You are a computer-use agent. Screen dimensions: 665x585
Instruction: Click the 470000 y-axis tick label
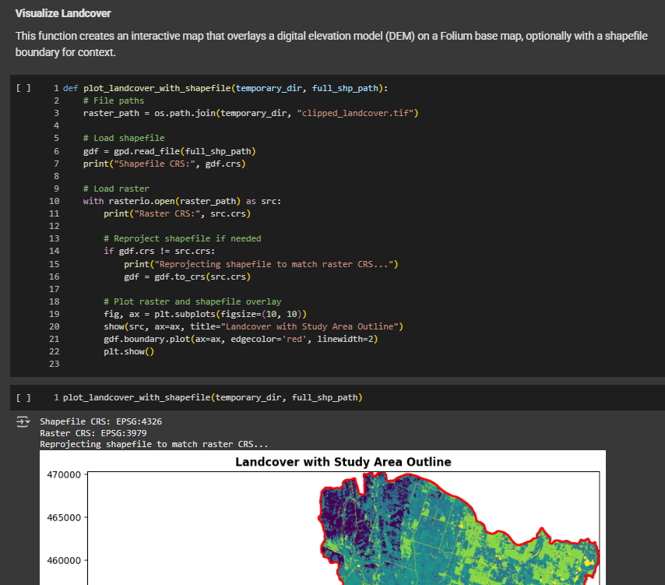pos(64,475)
